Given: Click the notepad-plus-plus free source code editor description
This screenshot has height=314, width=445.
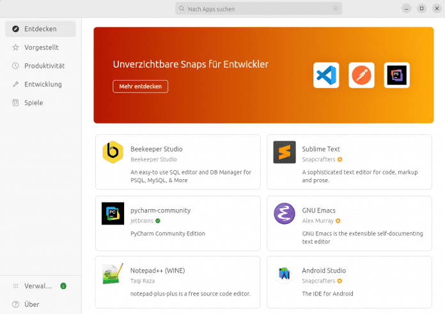Looking at the screenshot, I should pyautogui.click(x=191, y=294).
